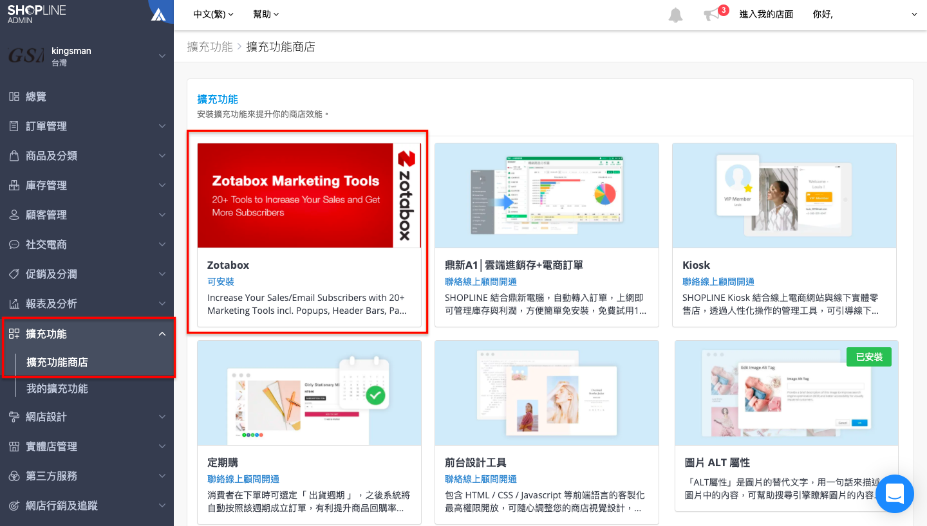The image size is (927, 526).
Task: Click the 擴充功能 breadcrumb link
Action: [x=210, y=47]
